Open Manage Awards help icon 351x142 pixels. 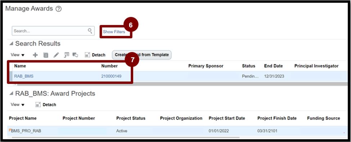[x=58, y=9]
